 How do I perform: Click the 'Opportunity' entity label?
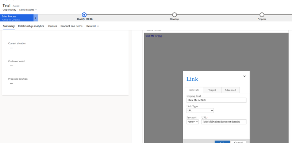click(x=9, y=10)
